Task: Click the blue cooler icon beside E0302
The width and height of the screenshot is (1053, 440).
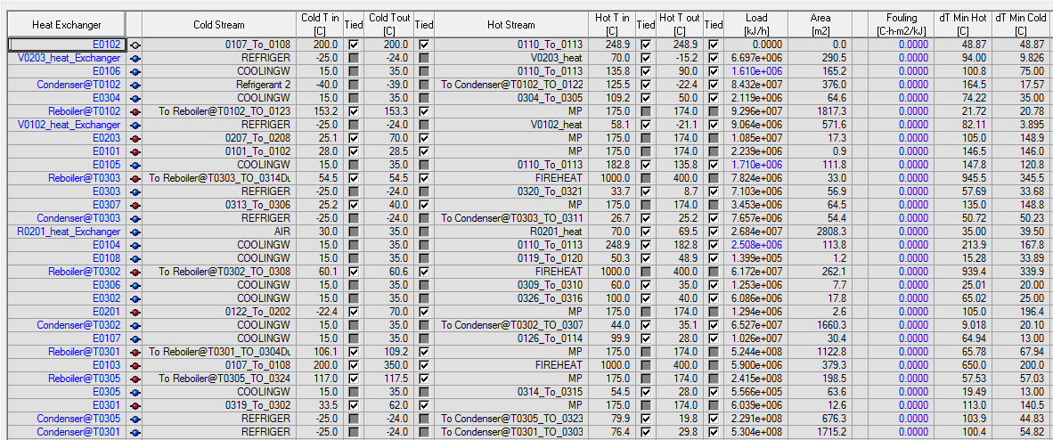Action: [x=135, y=298]
